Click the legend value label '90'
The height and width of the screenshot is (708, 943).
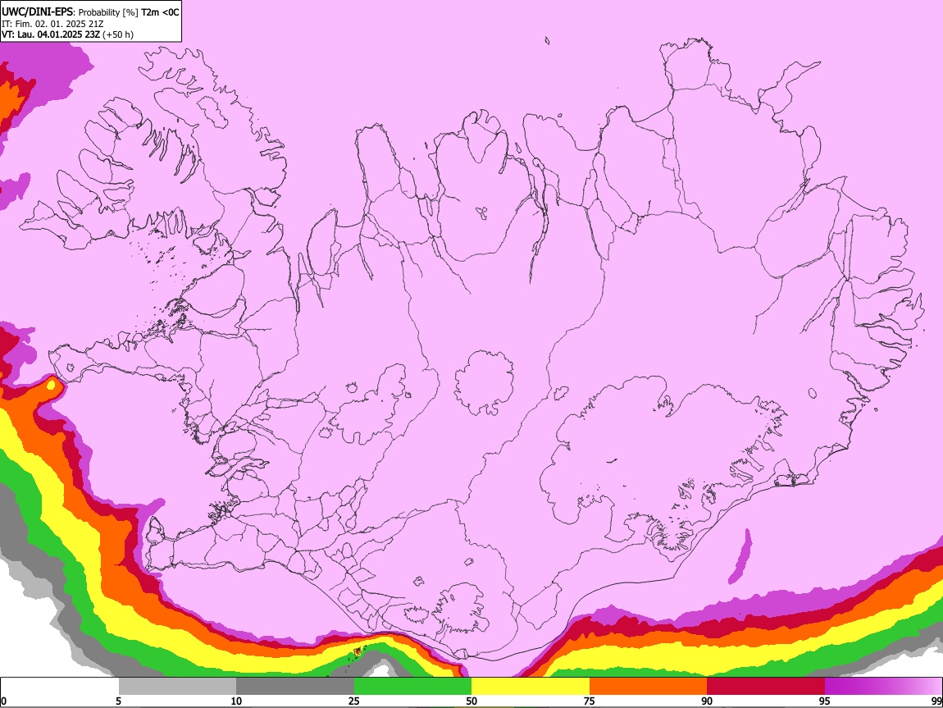pyautogui.click(x=707, y=701)
